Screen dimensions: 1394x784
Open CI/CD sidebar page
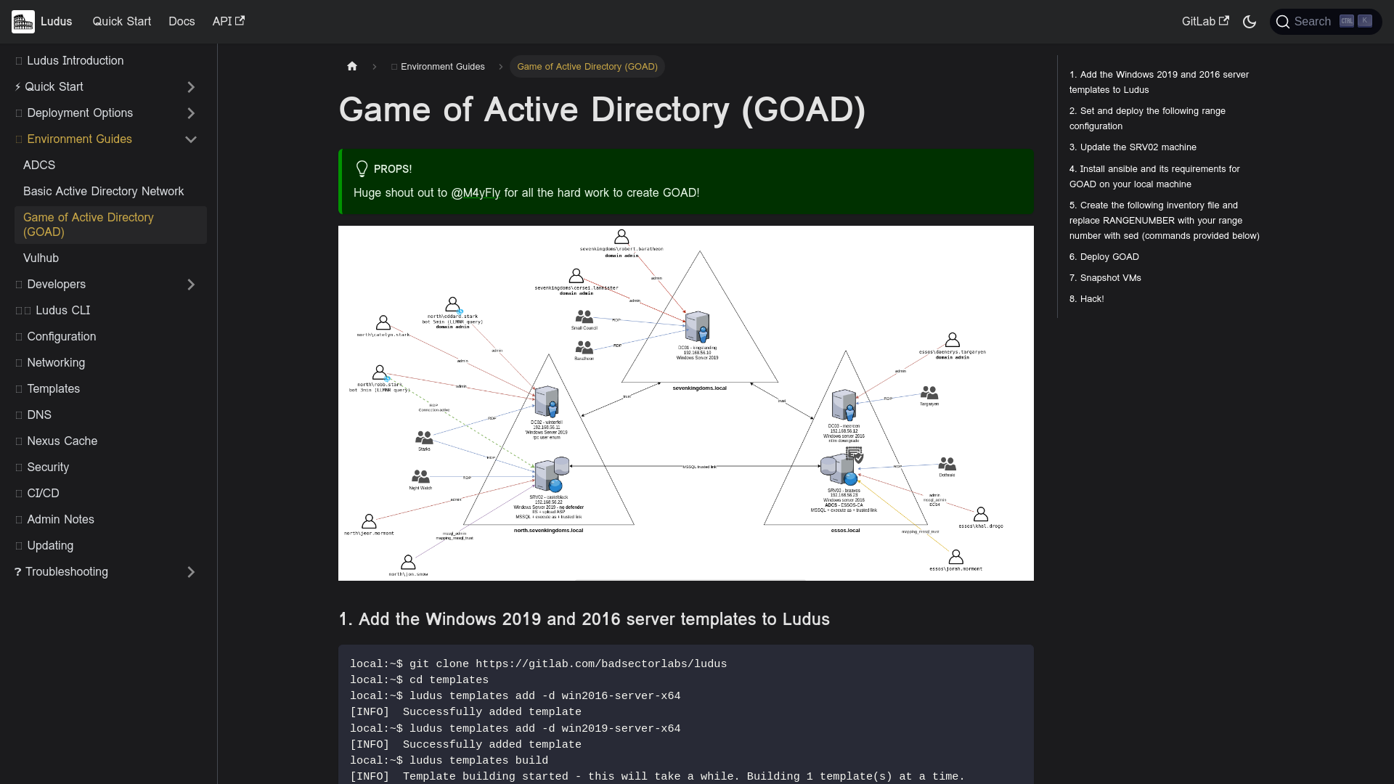click(x=110, y=494)
